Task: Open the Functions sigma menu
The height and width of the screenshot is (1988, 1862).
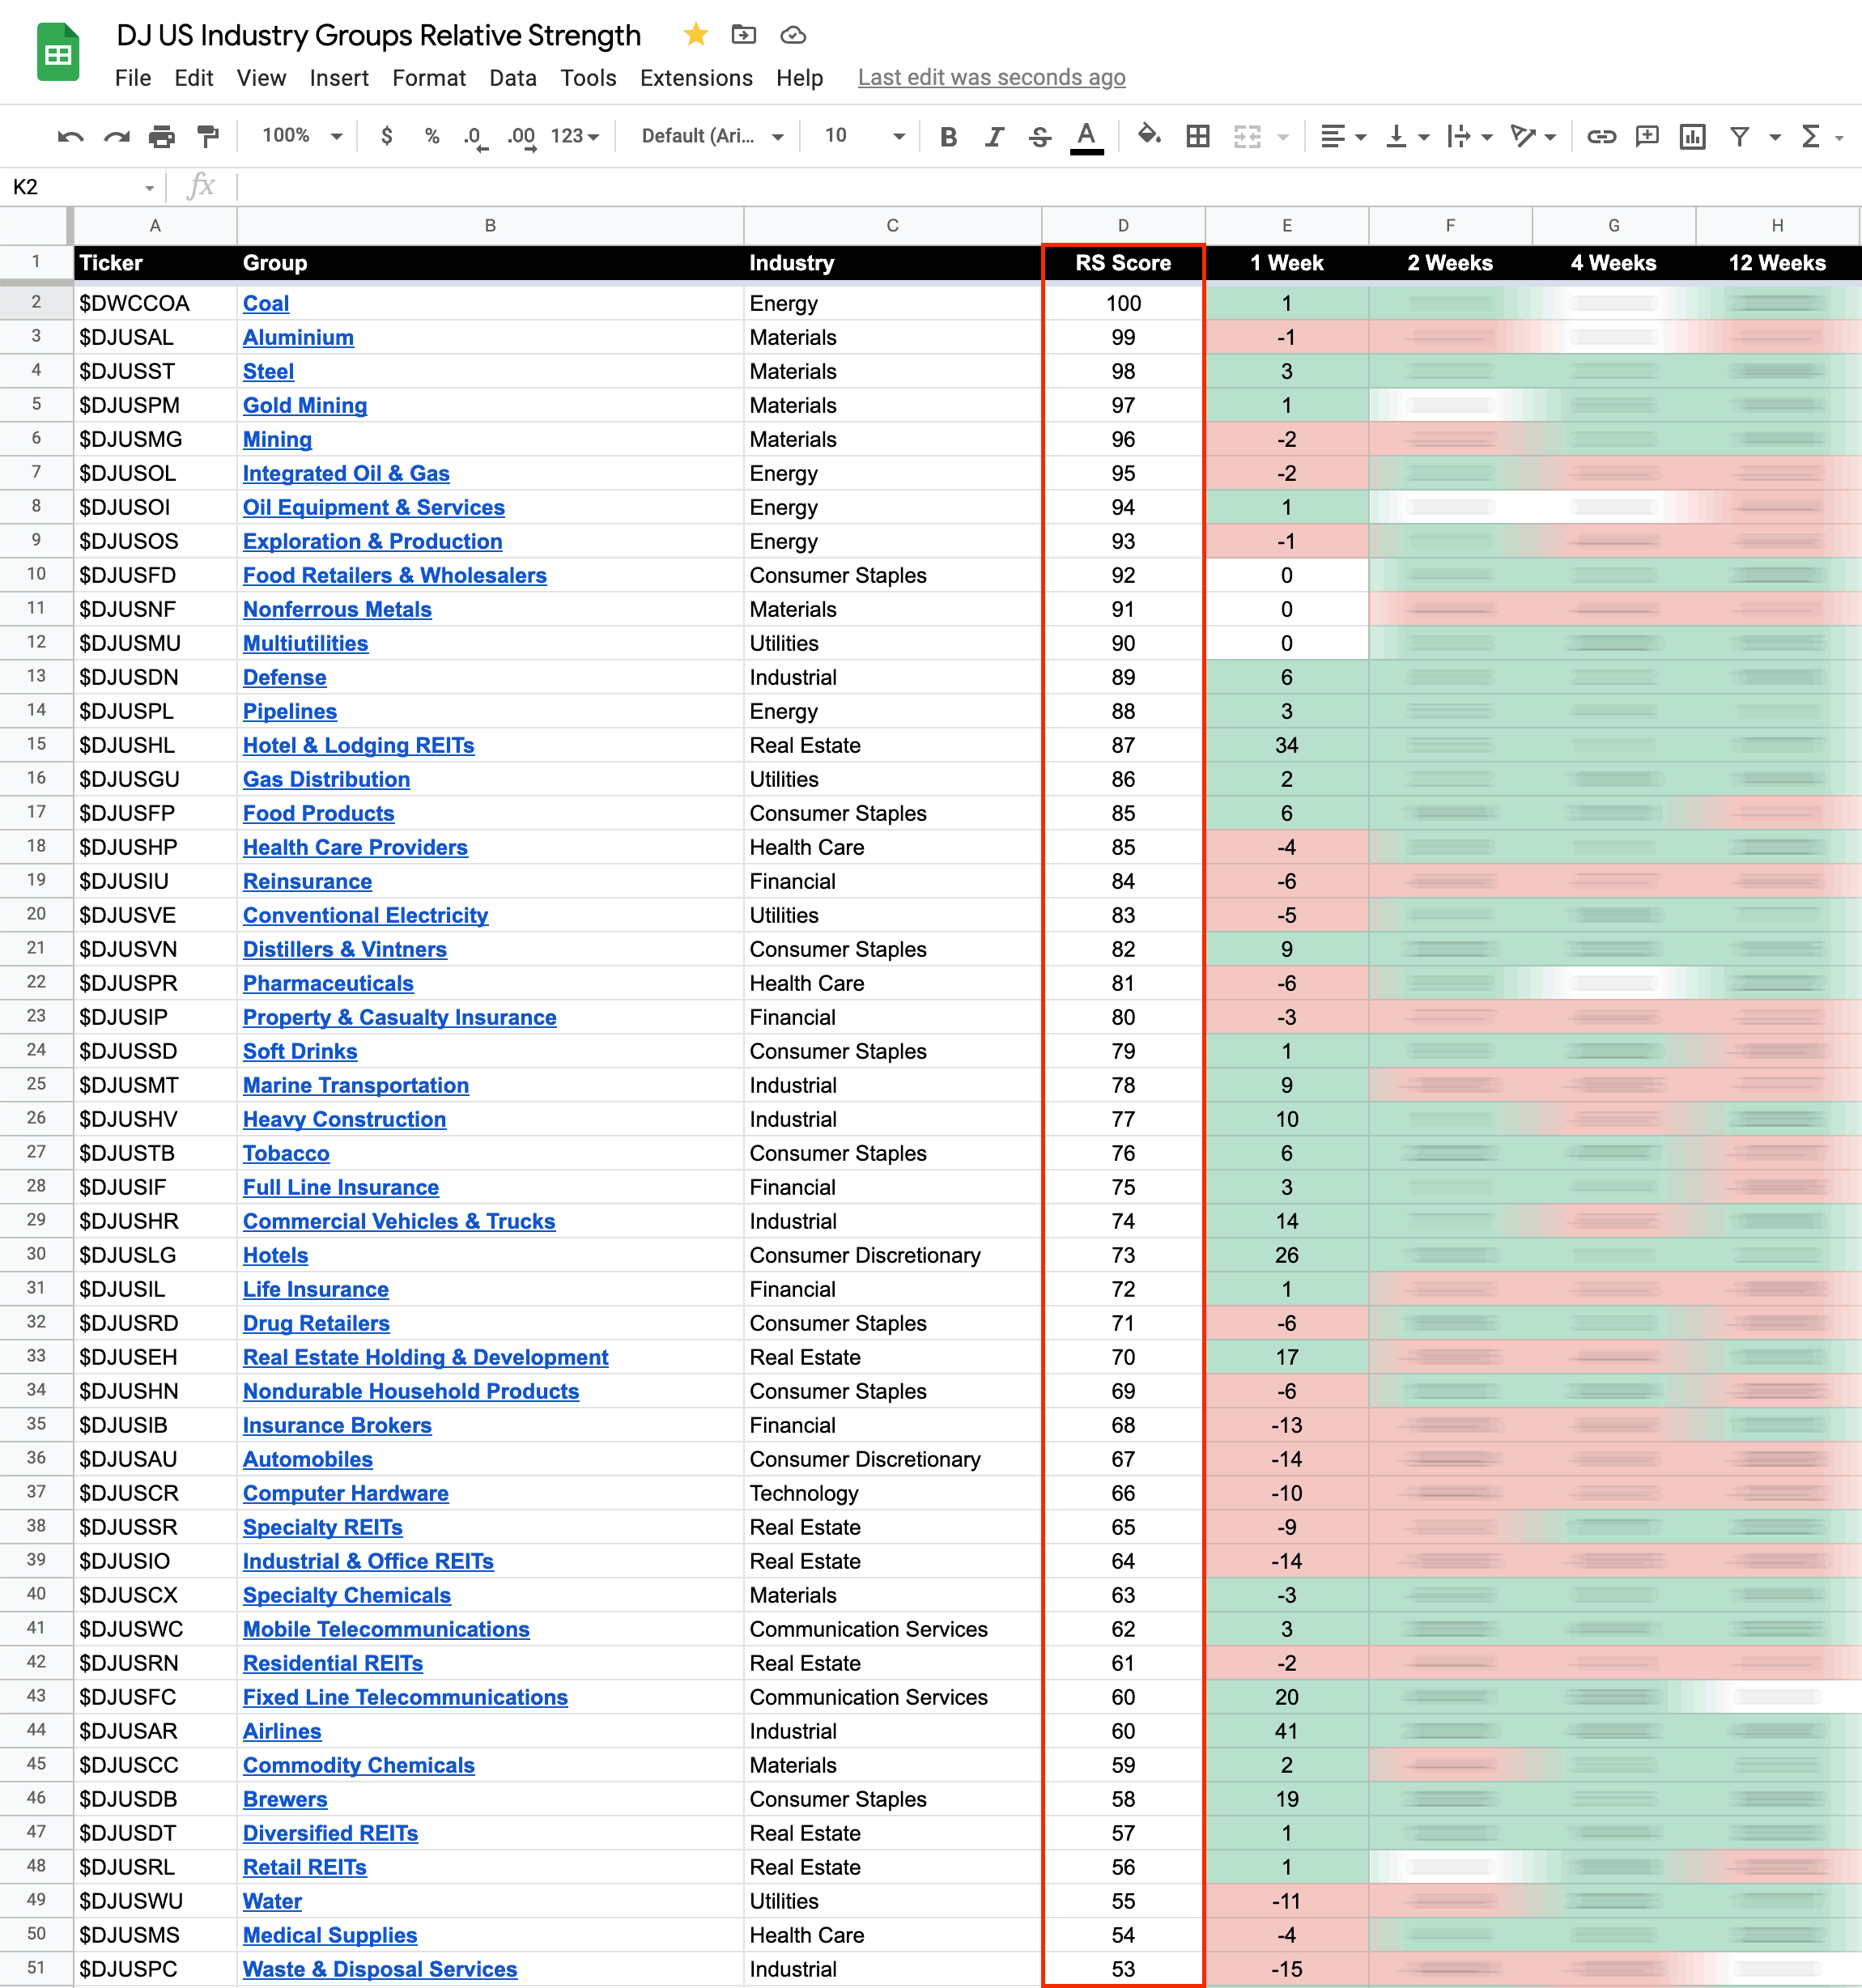Action: 1811,136
